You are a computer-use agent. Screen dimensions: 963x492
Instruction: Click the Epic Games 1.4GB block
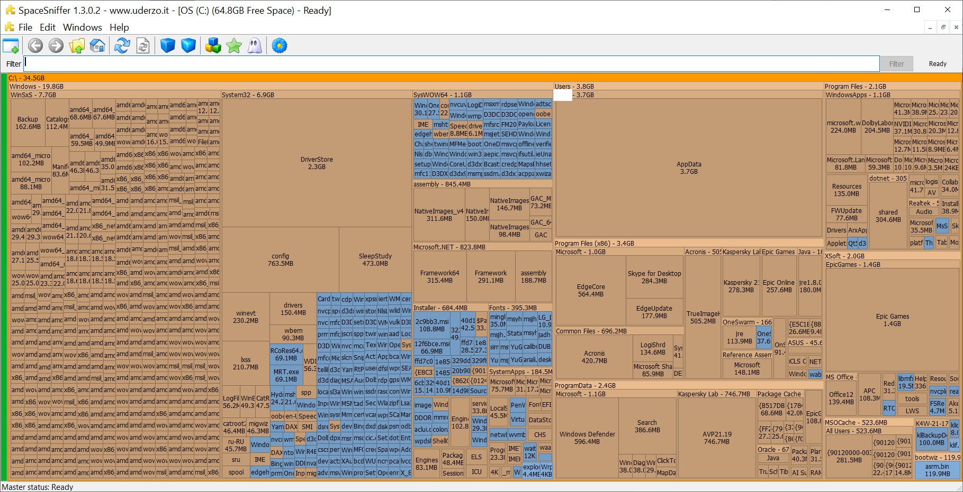(x=893, y=320)
